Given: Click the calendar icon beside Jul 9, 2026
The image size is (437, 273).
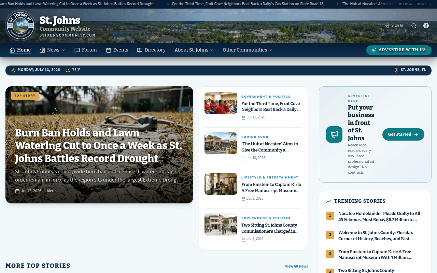Looking at the screenshot, I should pos(243,199).
